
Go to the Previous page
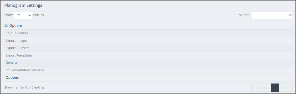pyautogui.click(x=261, y=88)
